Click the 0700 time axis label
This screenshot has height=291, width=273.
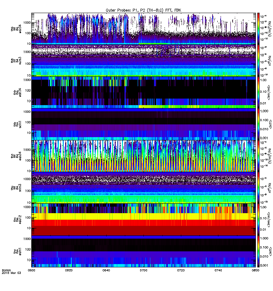pyautogui.click(x=143, y=270)
